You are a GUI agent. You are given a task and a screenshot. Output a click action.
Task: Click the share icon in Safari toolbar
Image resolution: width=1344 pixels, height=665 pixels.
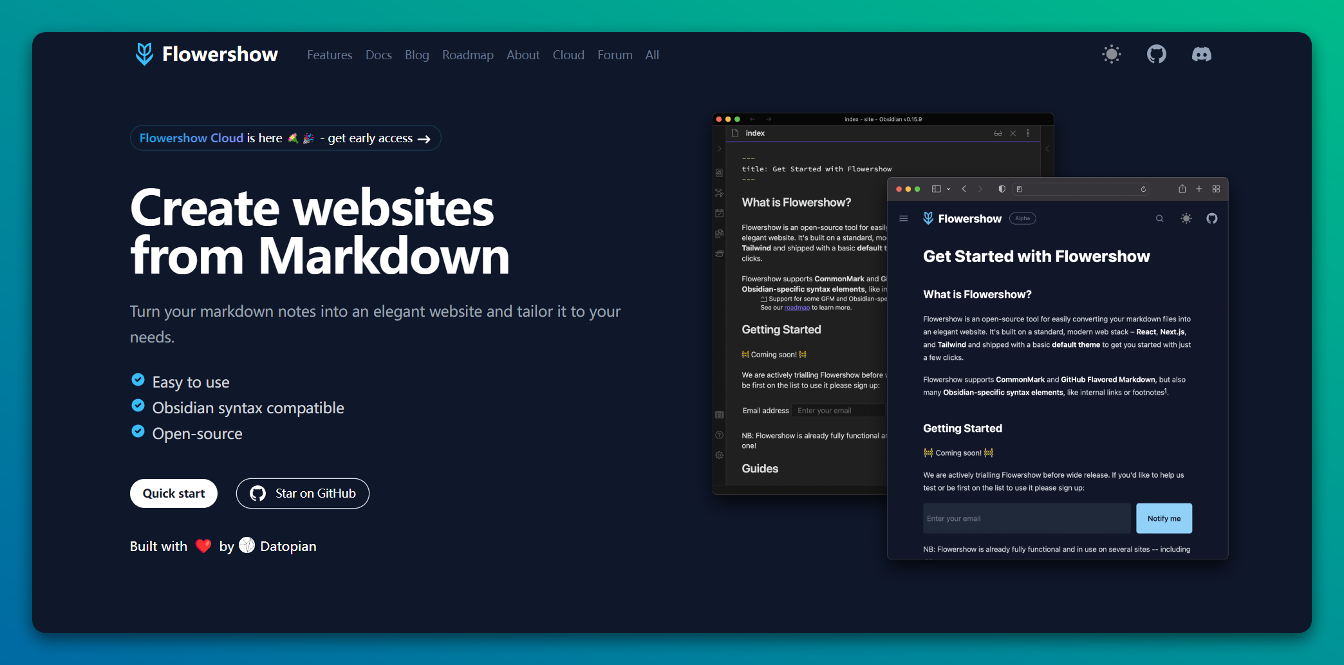pyautogui.click(x=1182, y=189)
